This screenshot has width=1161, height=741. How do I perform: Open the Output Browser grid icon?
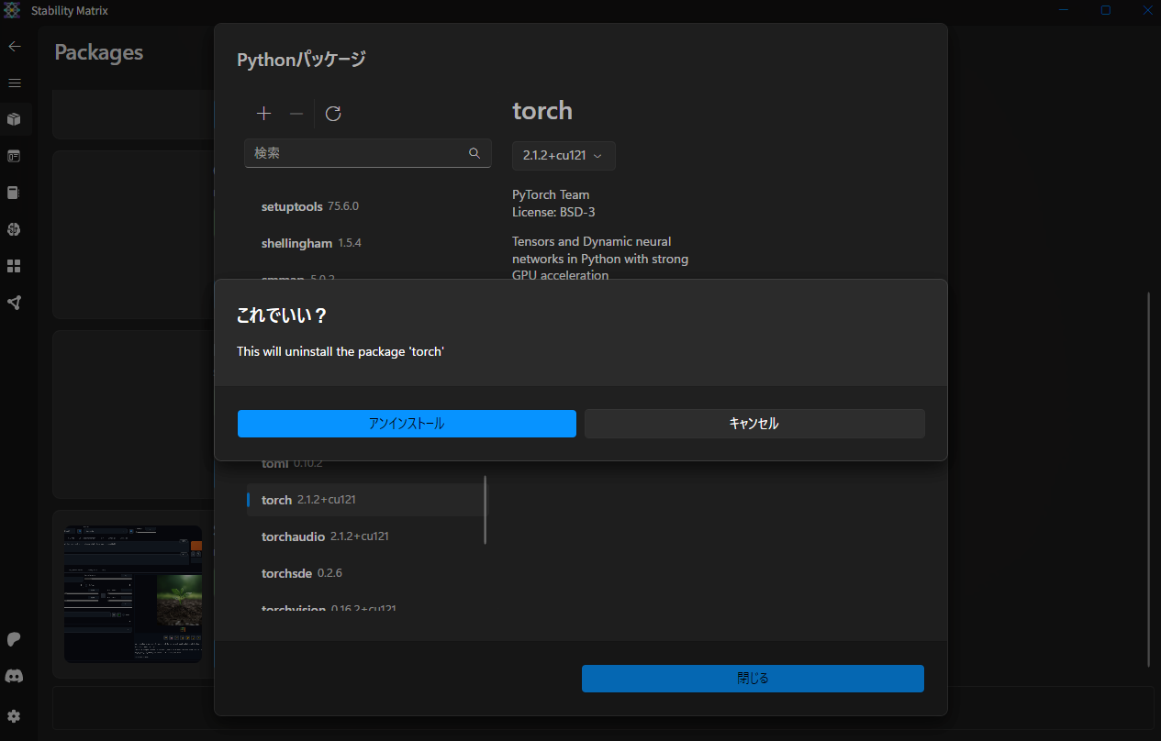(x=15, y=266)
